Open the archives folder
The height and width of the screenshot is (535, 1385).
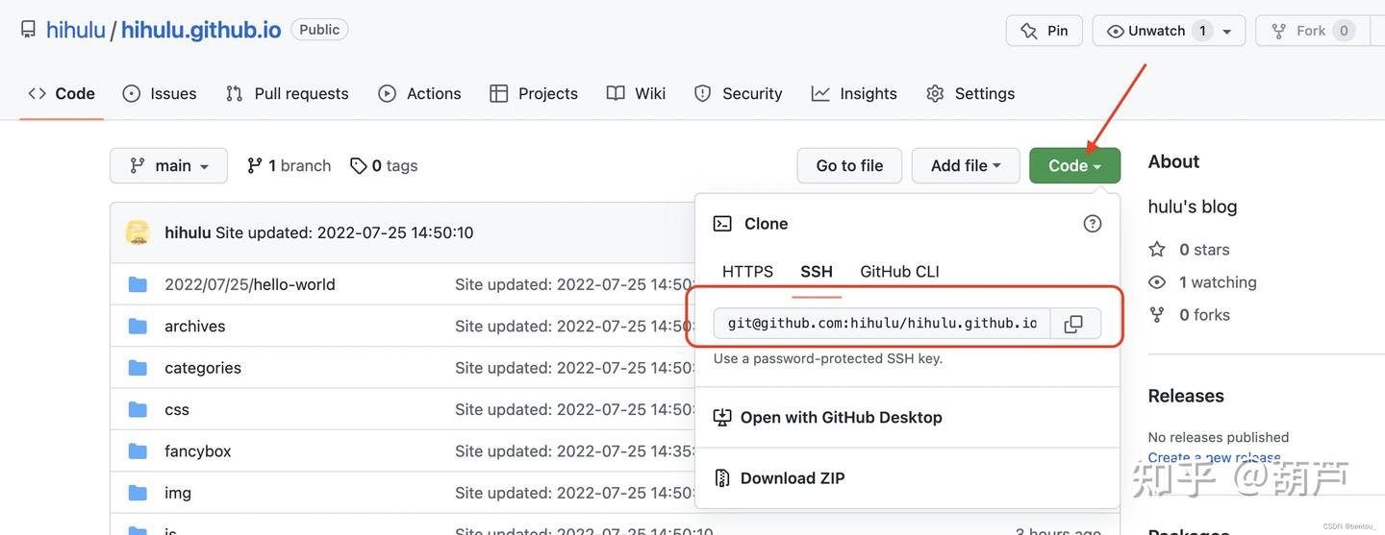(194, 327)
